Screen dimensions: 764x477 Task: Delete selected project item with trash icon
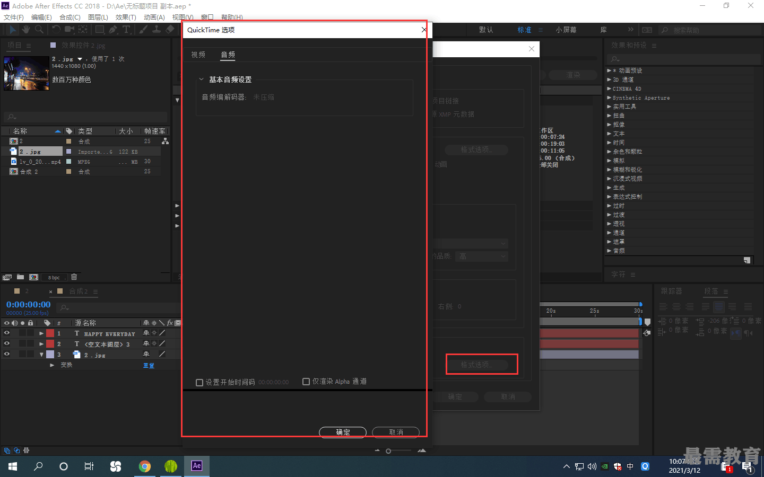click(x=74, y=277)
